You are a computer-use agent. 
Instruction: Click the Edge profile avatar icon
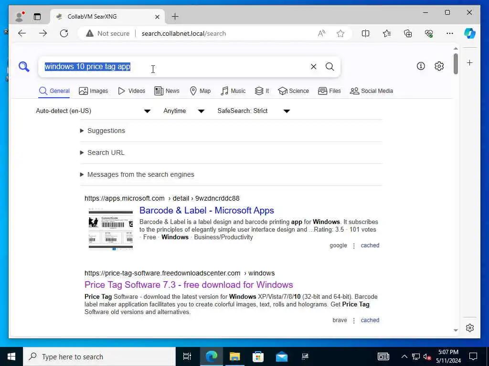tap(20, 17)
